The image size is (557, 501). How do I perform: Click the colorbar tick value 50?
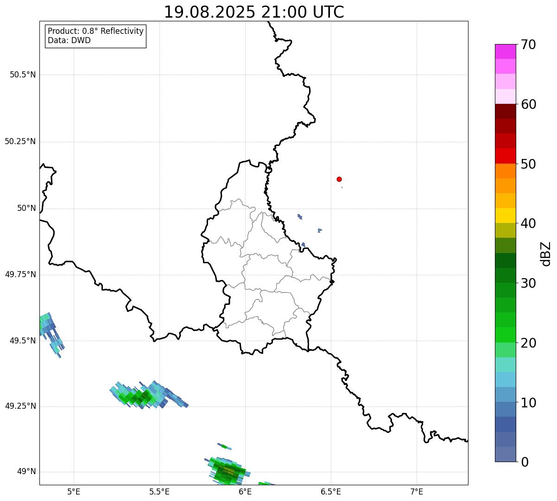coord(528,164)
